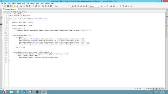Viewport: 168px width, 94px height.
Task: Open the File menu
Action: 2,3
